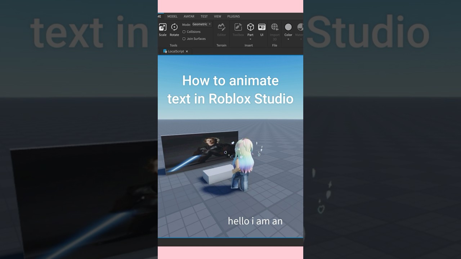This screenshot has height=259, width=461.
Task: Click the LocalScript tab file icon
Action: [165, 51]
